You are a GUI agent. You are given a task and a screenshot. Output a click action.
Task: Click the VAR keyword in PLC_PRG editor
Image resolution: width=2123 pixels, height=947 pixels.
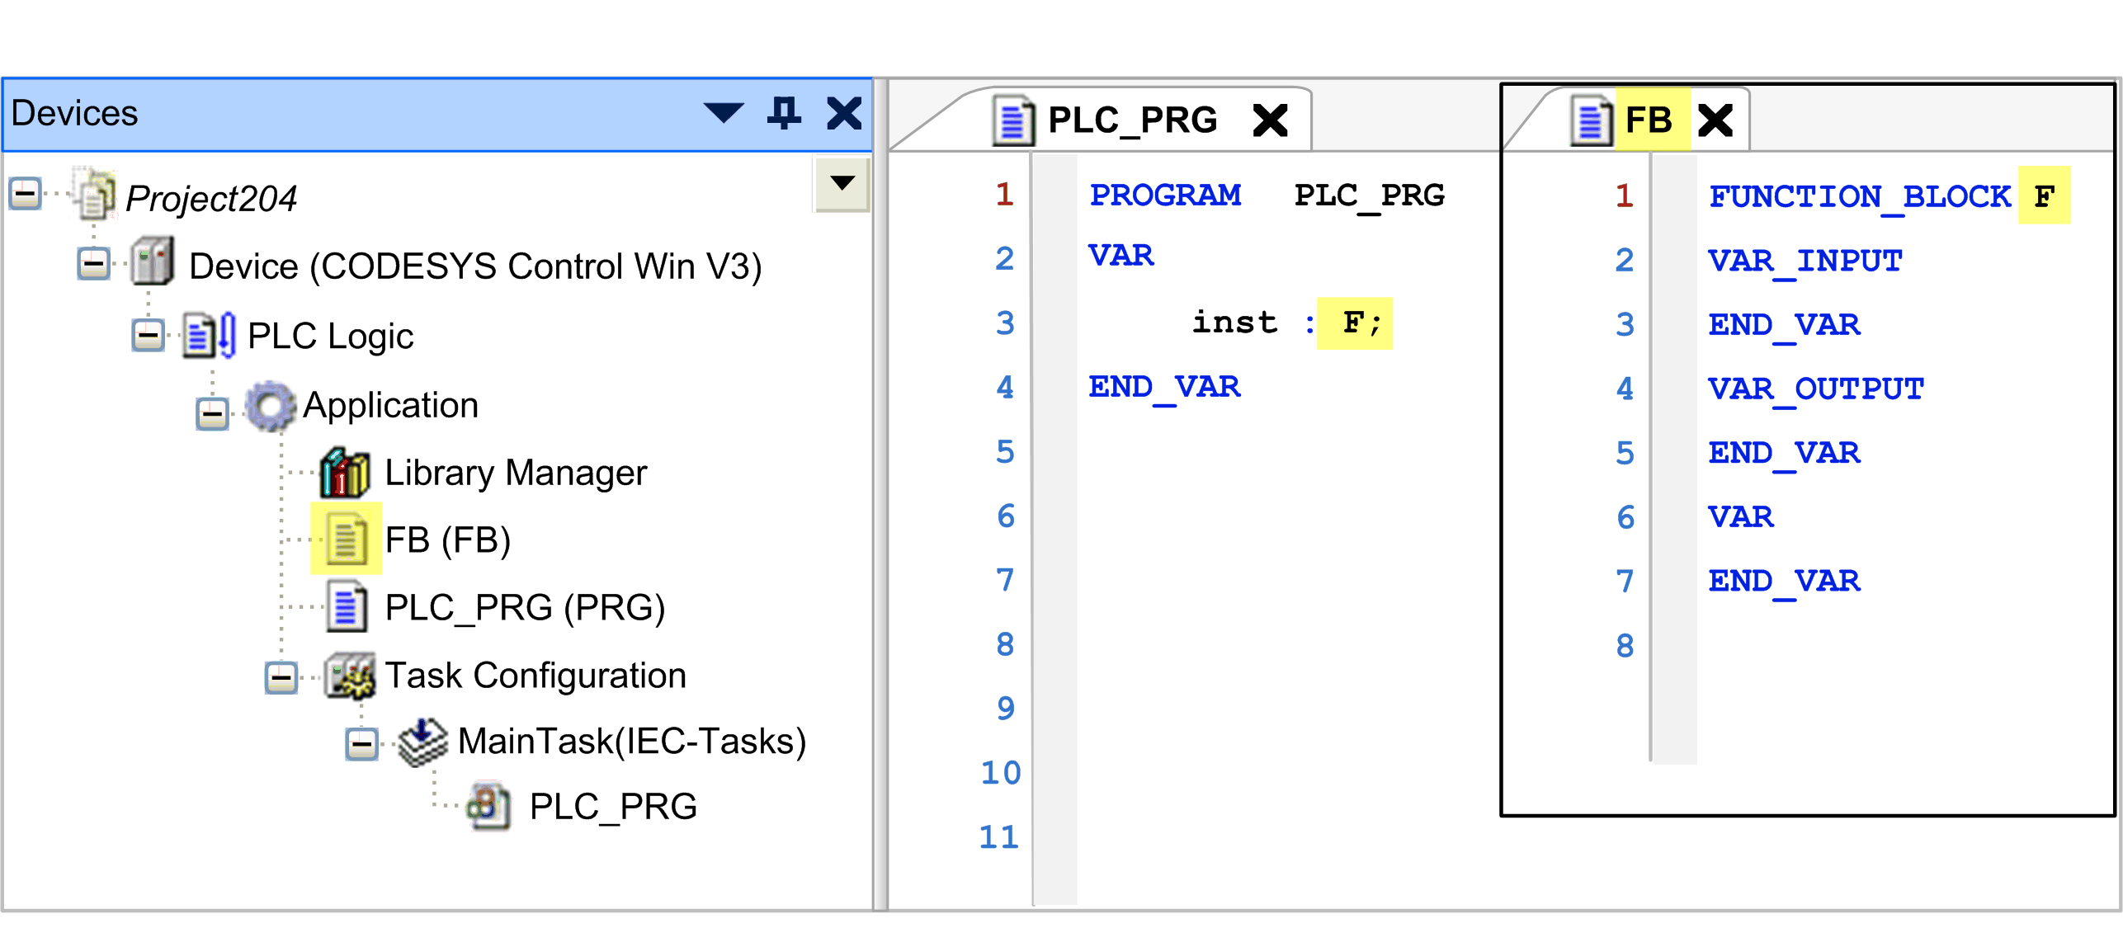tap(1120, 256)
